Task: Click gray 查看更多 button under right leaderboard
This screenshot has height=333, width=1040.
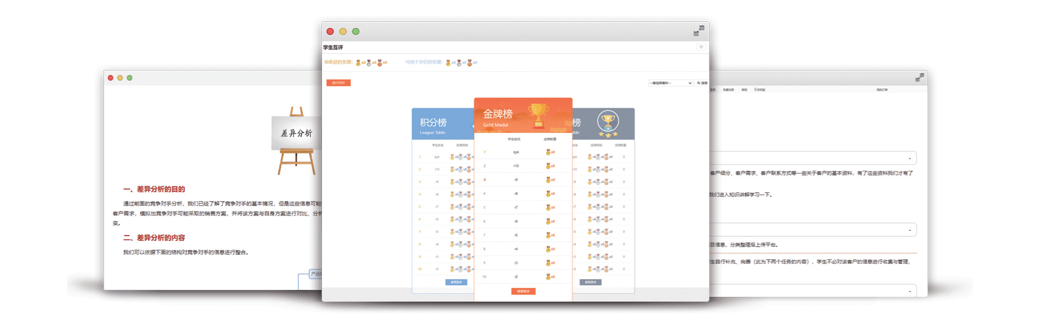Action: (590, 282)
